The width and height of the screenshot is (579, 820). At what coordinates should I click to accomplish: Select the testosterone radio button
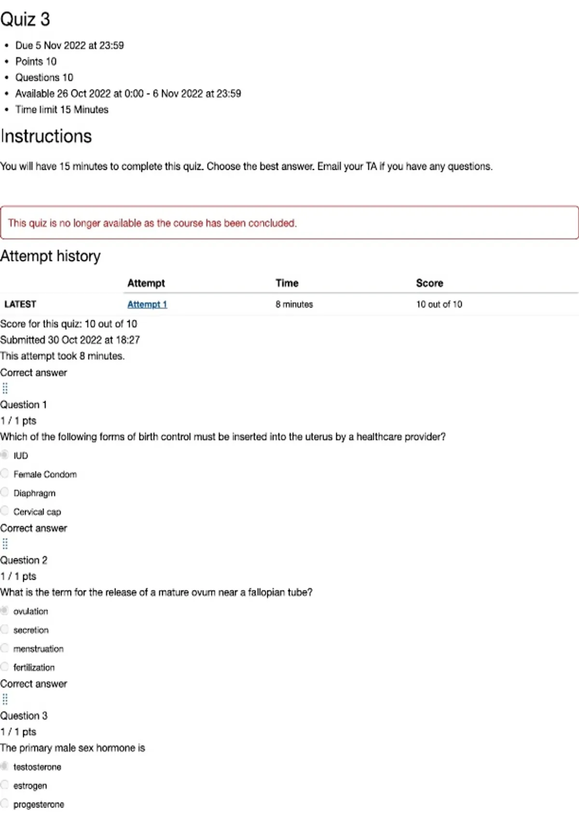click(5, 766)
